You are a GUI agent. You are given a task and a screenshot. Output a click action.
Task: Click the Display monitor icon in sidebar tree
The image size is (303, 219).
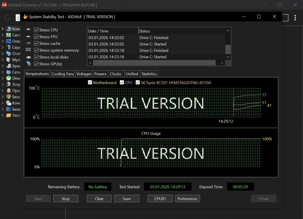[8, 53]
